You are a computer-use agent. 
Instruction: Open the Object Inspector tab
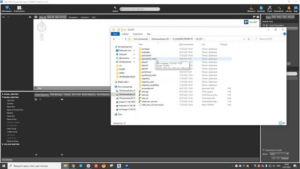(x=42, y=95)
